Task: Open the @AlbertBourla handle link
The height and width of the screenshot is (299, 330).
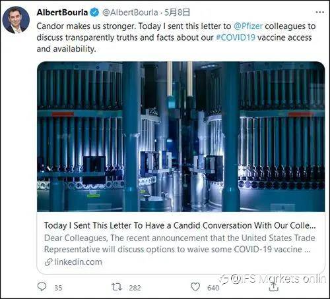Action: click(130, 13)
